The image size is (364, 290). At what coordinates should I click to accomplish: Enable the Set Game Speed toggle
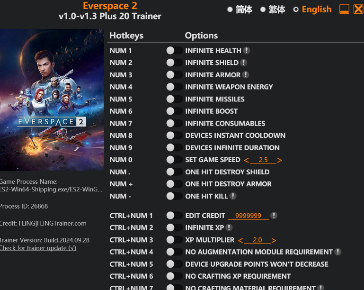click(x=174, y=160)
